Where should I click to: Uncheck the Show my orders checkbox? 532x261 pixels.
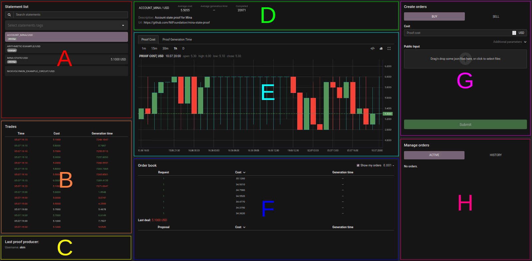358,165
